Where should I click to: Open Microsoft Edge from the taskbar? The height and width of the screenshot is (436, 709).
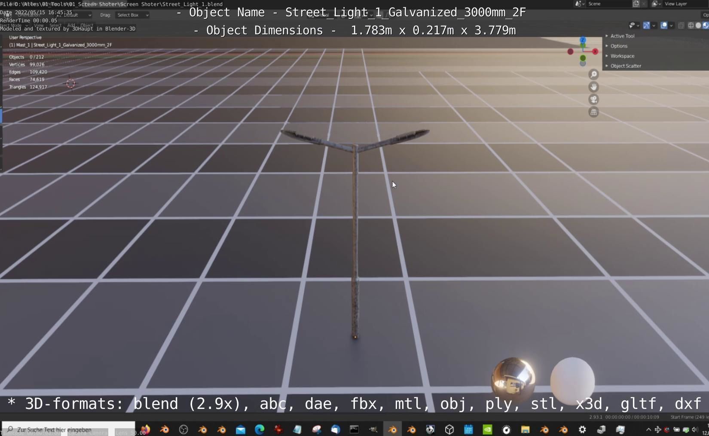tap(260, 430)
